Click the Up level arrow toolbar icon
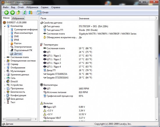The width and height of the screenshot is (160, 127). click(18, 13)
